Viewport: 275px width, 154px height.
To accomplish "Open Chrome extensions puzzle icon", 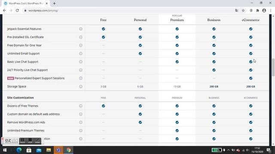I will 257,10.
